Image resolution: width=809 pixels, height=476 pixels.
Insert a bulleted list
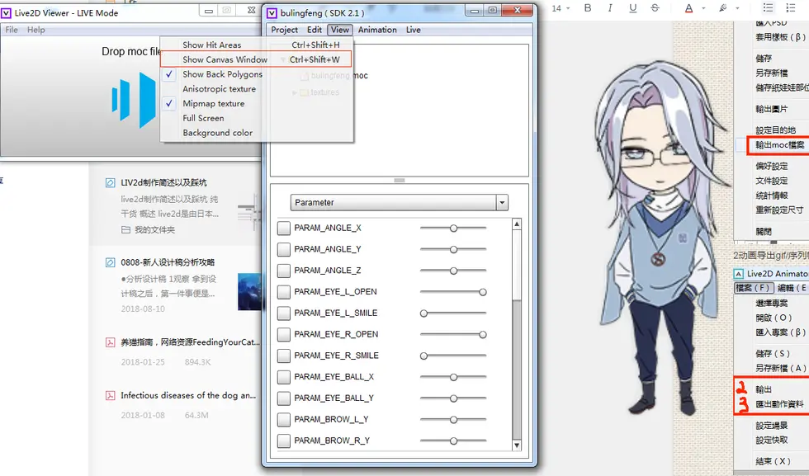pos(768,7)
